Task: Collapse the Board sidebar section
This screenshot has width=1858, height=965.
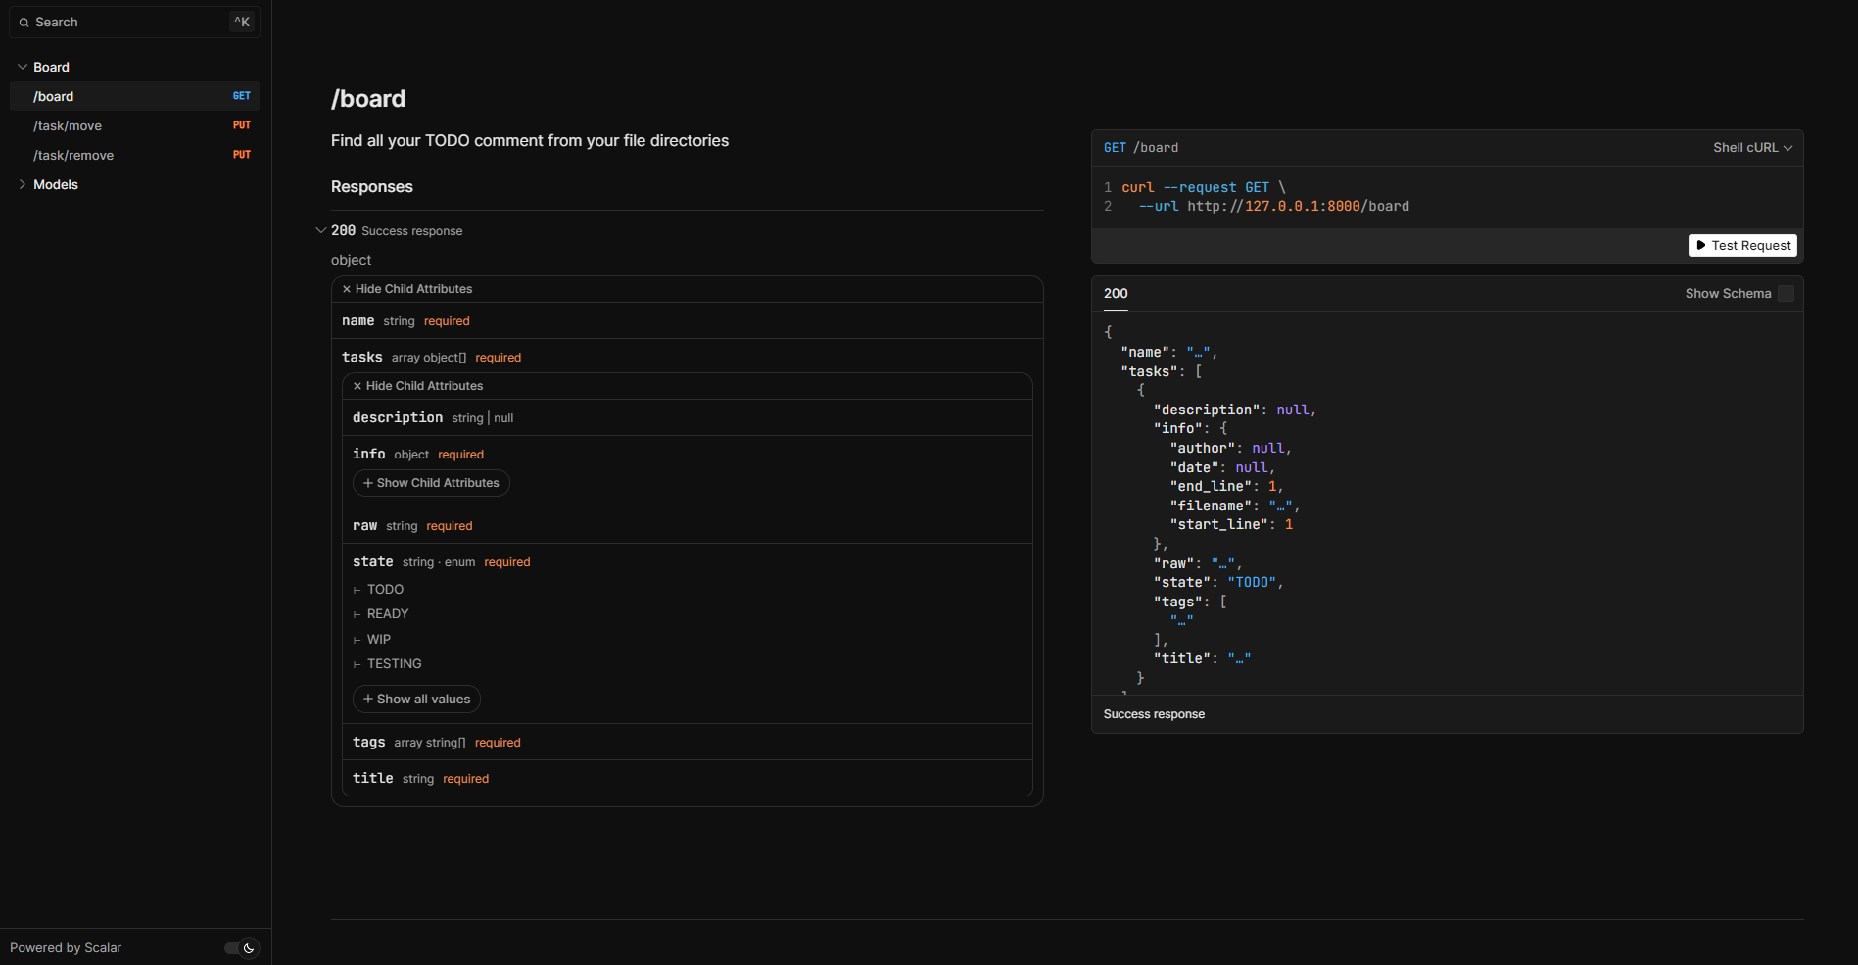Action: (x=23, y=67)
